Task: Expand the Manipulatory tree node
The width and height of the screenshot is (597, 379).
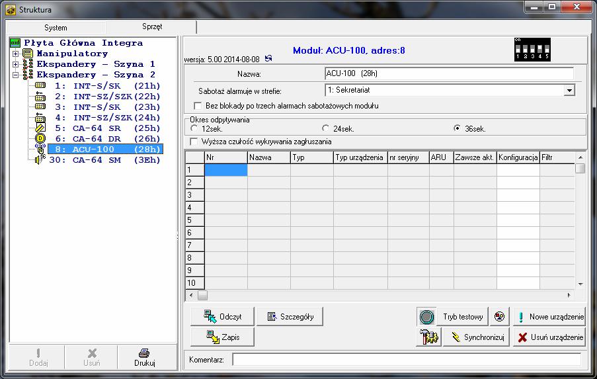Action: 15,54
